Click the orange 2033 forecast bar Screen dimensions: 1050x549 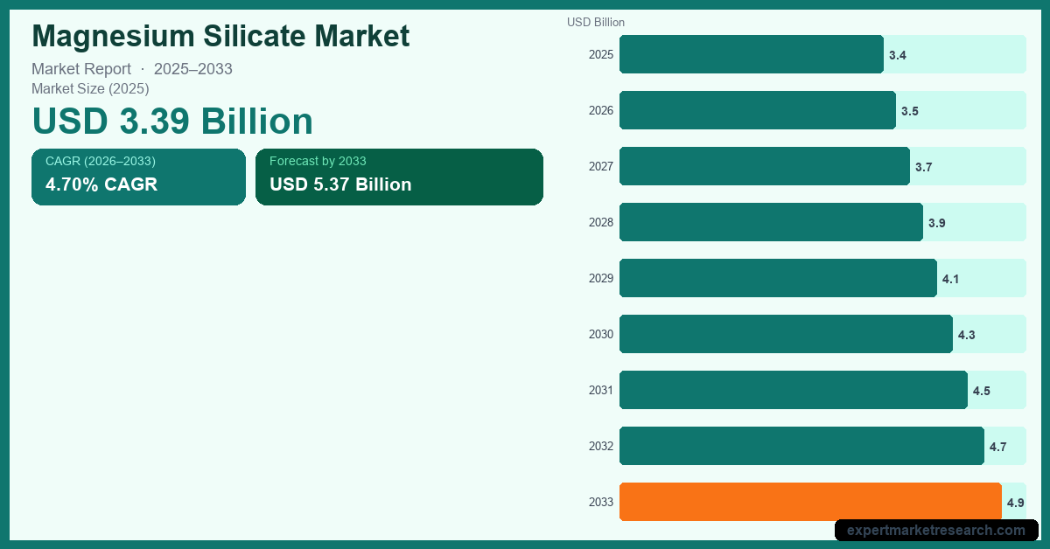[810, 502]
